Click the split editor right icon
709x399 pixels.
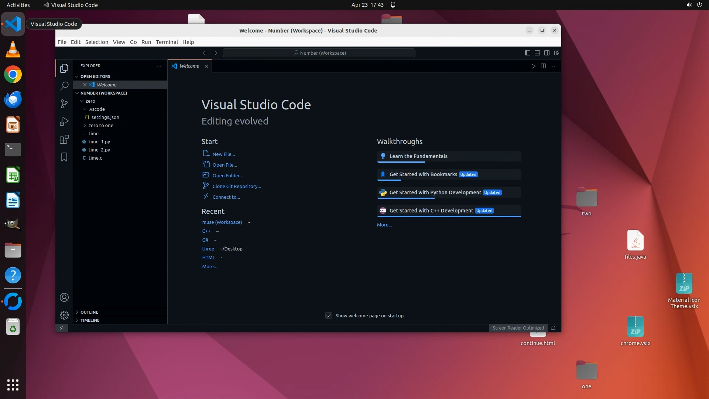(543, 66)
